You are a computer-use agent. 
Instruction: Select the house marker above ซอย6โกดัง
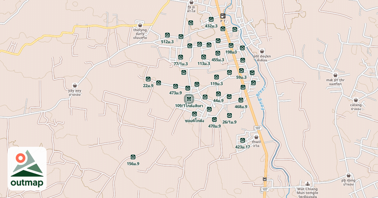(194, 114)
